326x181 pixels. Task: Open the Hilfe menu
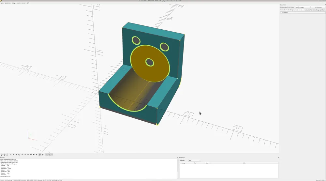28,3
